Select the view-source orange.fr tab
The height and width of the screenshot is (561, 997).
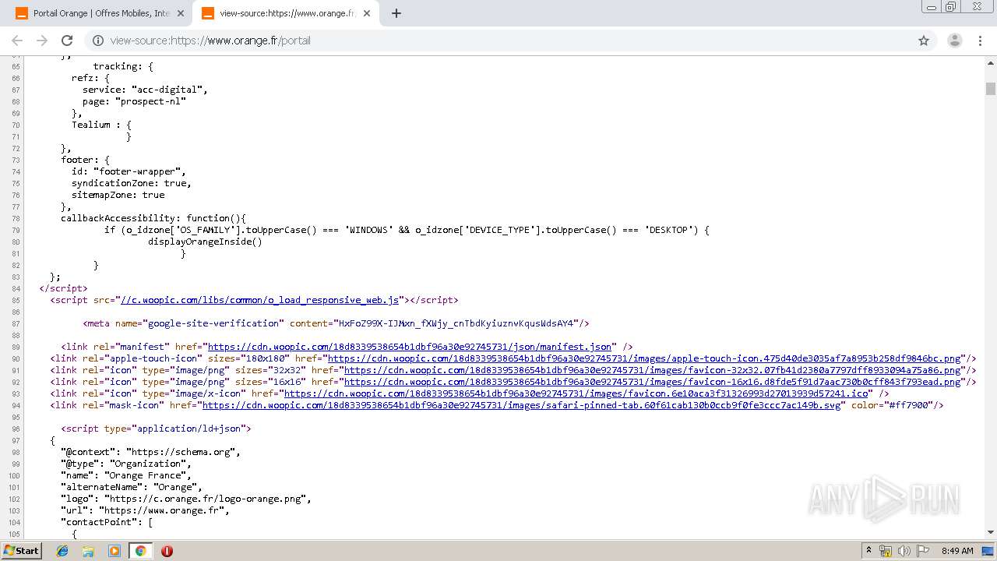click(287, 13)
